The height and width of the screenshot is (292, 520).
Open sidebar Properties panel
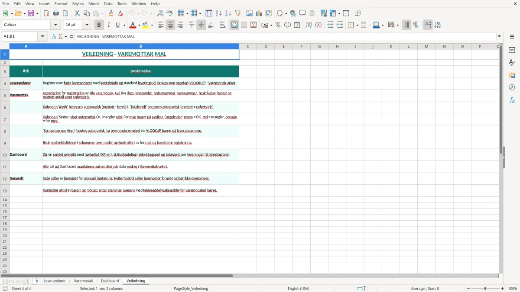coord(512,50)
